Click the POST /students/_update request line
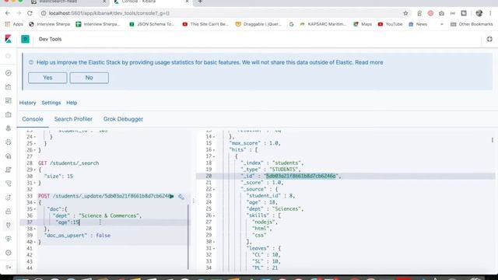Image resolution: width=498 pixels, height=280 pixels. (105, 196)
